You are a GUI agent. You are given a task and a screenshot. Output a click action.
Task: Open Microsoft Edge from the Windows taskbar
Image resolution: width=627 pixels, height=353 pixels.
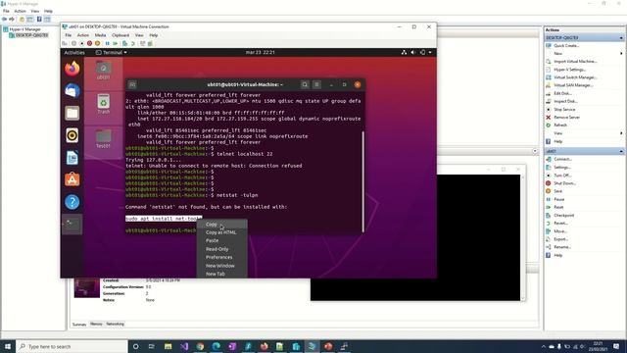pyautogui.click(x=216, y=346)
